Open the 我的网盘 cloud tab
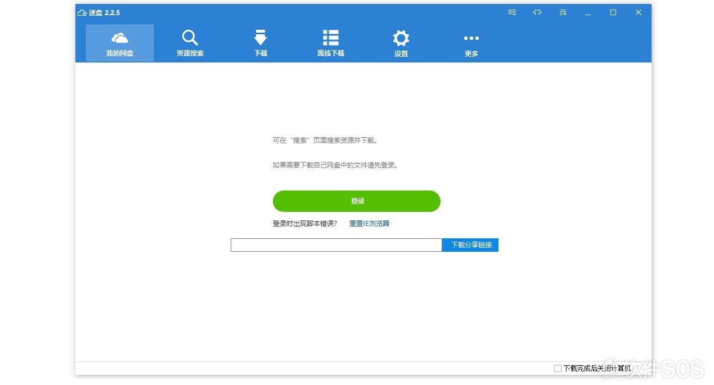This screenshot has width=714, height=385. click(x=120, y=43)
